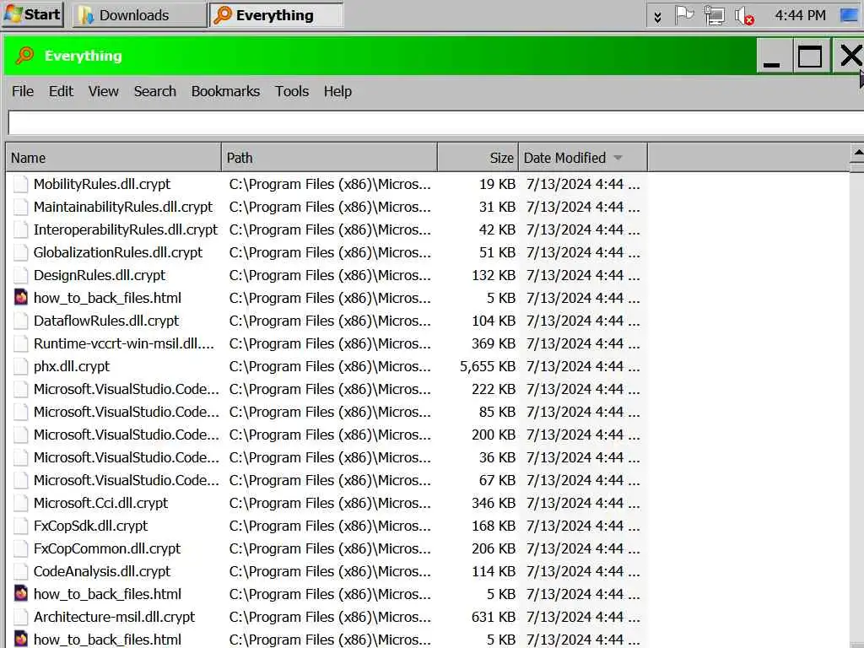Switch to Everything taskbar button
The width and height of the screenshot is (864, 648).
click(276, 15)
